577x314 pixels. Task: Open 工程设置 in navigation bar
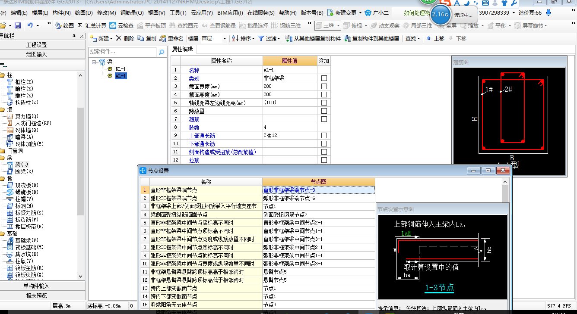click(37, 45)
